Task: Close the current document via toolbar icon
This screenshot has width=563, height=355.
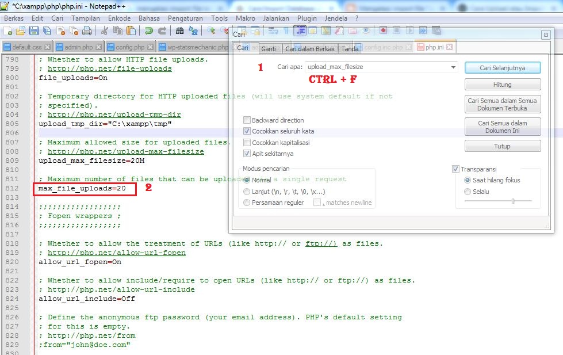Action: 61,31
